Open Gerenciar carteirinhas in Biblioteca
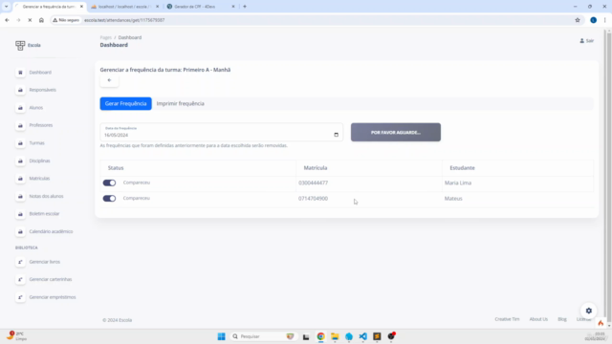 [x=51, y=279]
